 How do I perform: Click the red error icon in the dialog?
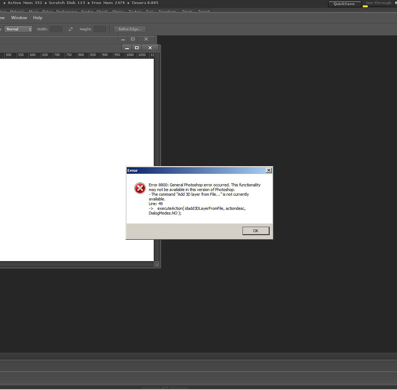click(140, 188)
